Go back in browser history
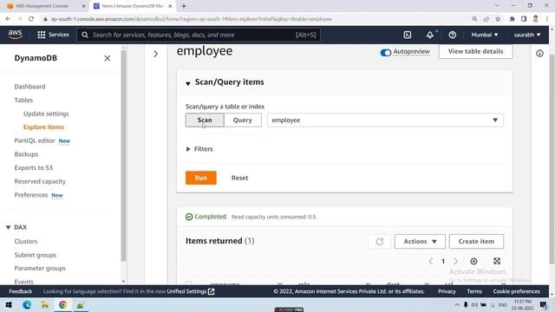555x312 pixels. 8,19
